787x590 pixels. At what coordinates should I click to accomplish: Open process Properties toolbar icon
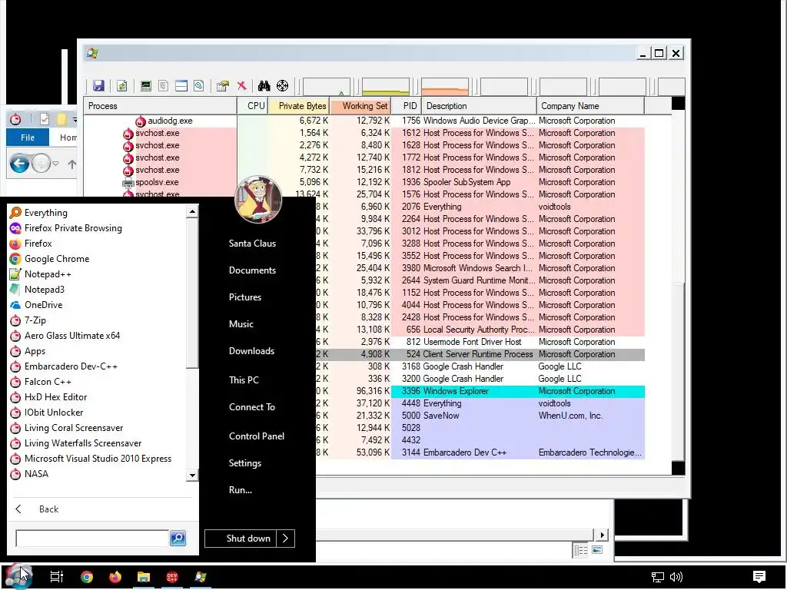point(222,86)
